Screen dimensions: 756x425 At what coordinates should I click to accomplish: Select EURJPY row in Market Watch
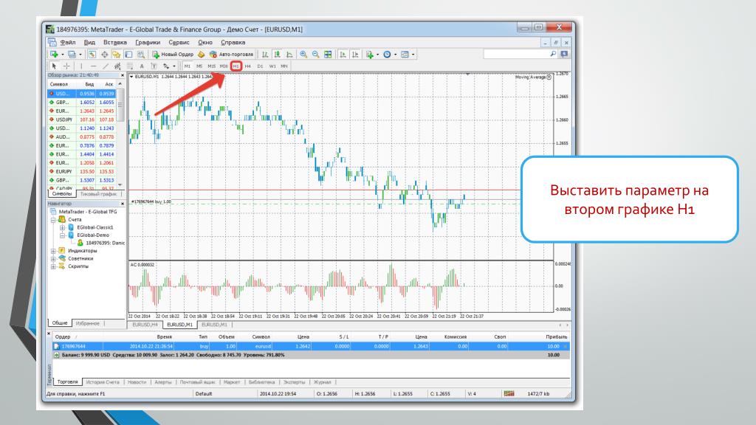[x=82, y=171]
